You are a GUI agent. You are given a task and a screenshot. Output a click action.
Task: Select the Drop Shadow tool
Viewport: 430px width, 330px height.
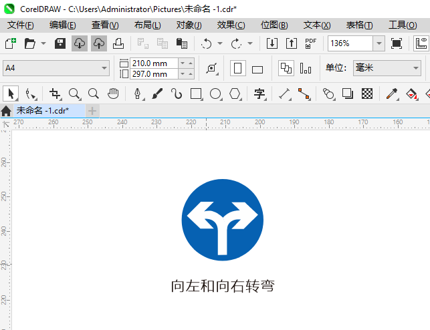pos(348,94)
